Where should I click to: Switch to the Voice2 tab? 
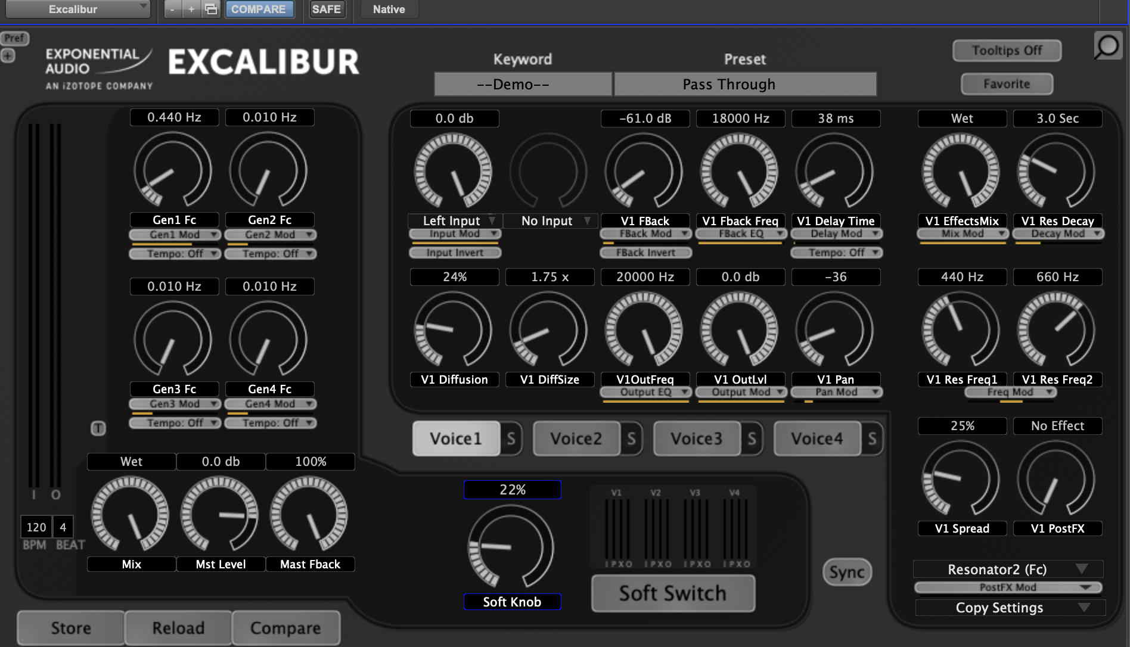tap(576, 439)
